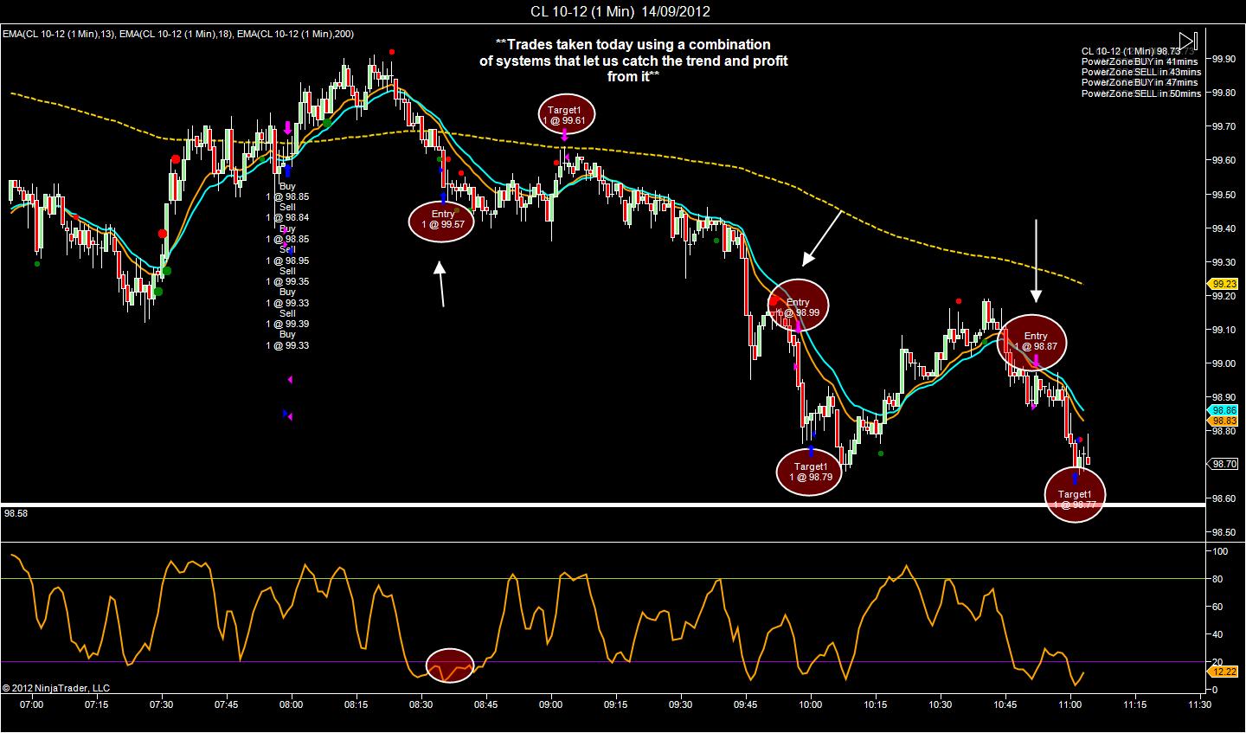
Task: Click the orange 98.83 EMA price marker
Action: pyautogui.click(x=1224, y=421)
